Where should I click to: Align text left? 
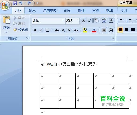[x=120, y=30]
